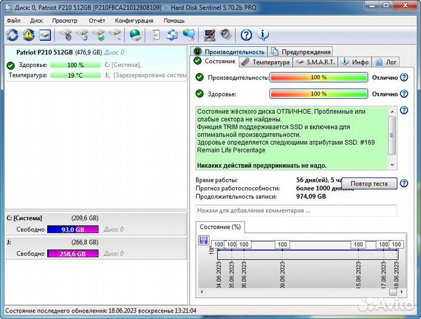
Task: Click the comment input field
Action: [296, 210]
